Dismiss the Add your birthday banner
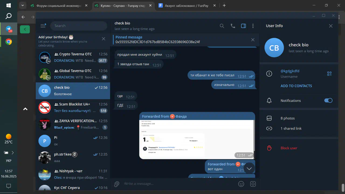The height and width of the screenshot is (194, 345). coord(103,39)
